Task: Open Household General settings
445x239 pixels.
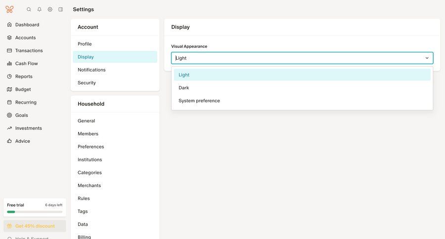Action: 115,121
